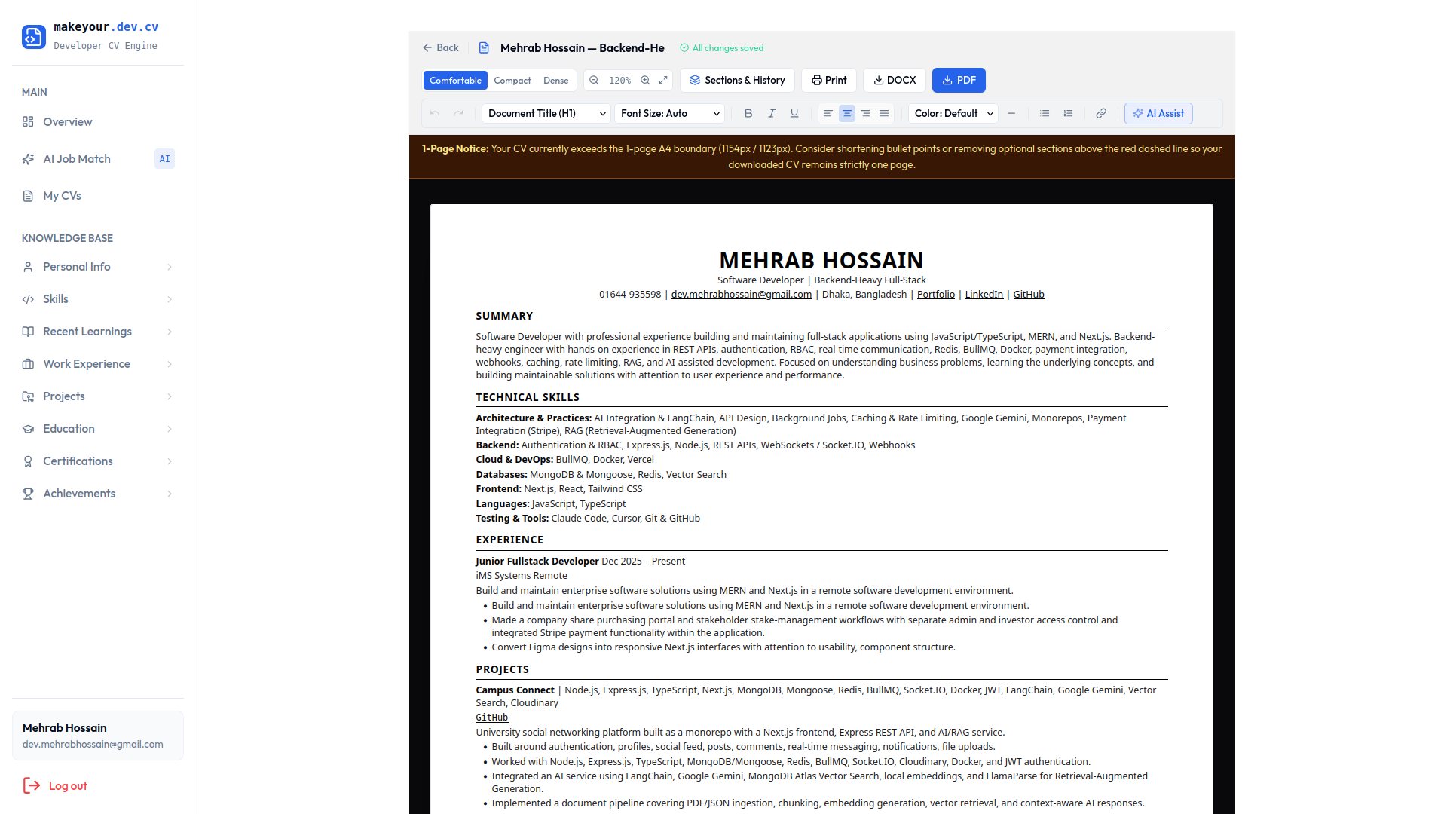This screenshot has height=814, width=1447.
Task: Click the MEHRAB HOSSAIN heading
Action: 821,260
